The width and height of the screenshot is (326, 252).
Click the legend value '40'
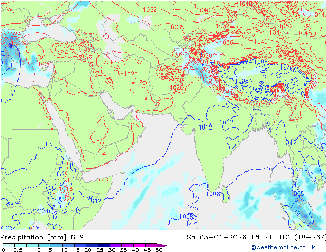[x=135, y=250]
